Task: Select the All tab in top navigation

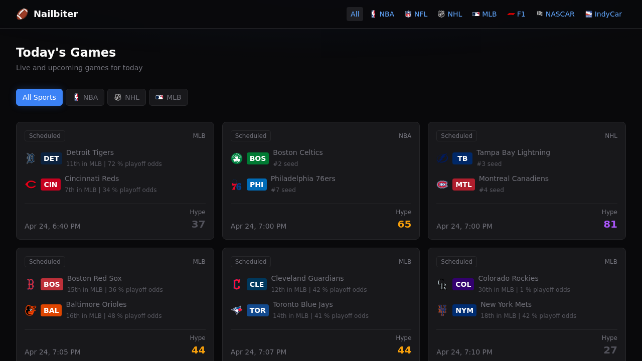Action: coord(355,14)
